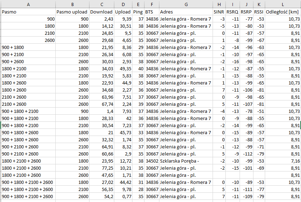Select the Upload cell with 7,93
The height and width of the screenshot is (202, 301).
[x=123, y=111]
